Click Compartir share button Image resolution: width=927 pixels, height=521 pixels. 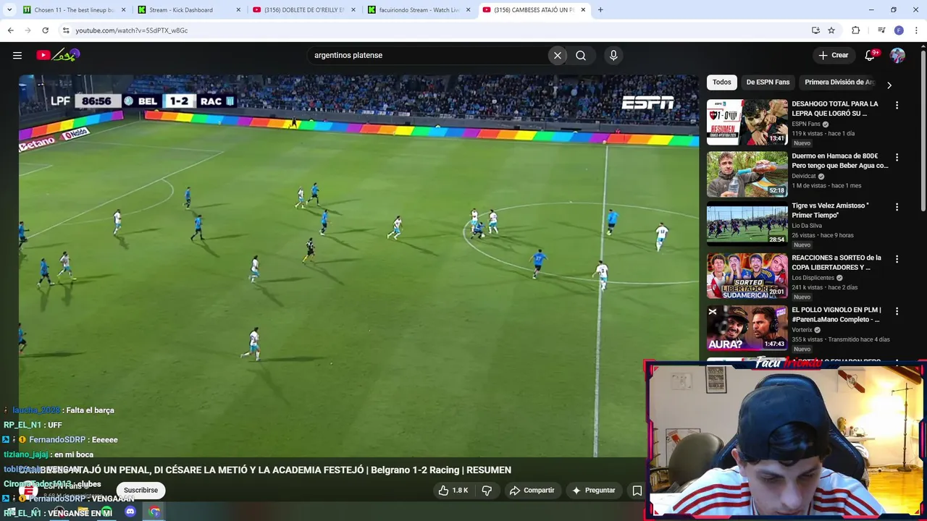click(532, 491)
